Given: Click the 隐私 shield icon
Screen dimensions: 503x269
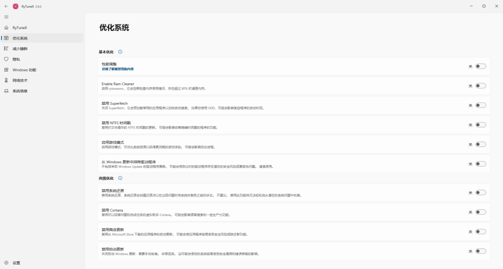Looking at the screenshot, I should [6, 59].
